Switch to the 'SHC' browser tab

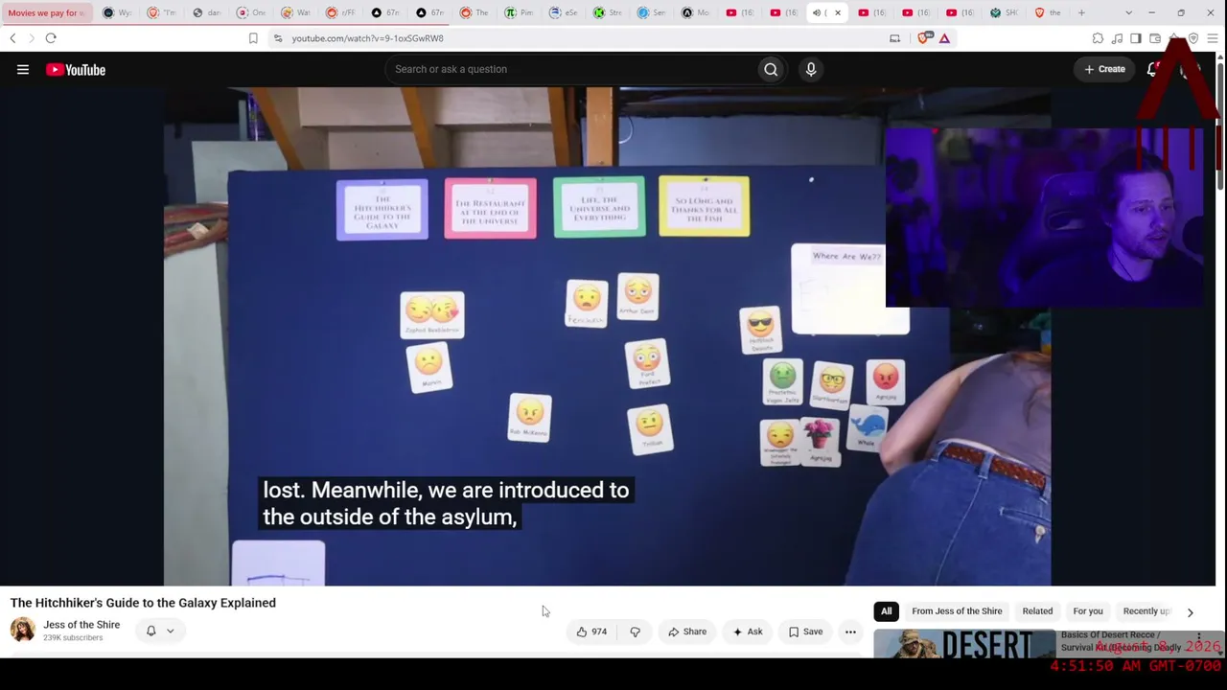(1005, 12)
